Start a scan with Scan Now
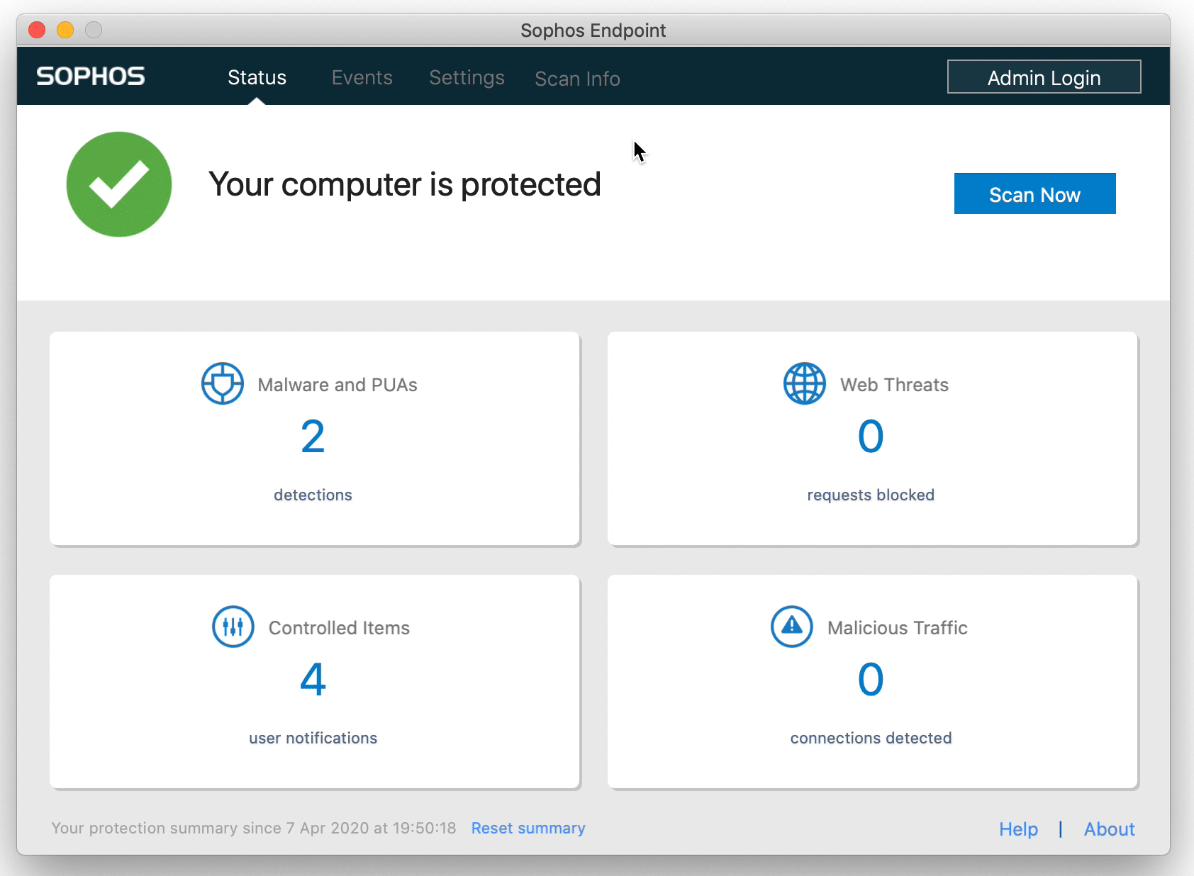 tap(1035, 193)
